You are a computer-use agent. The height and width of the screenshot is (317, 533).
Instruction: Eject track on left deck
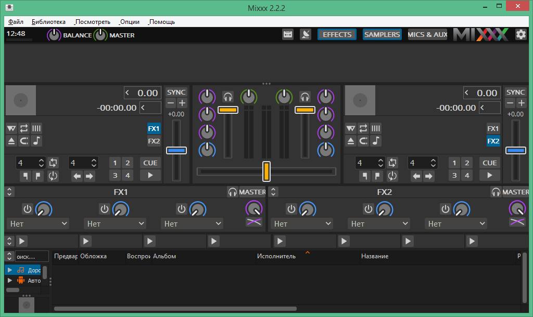(11, 141)
